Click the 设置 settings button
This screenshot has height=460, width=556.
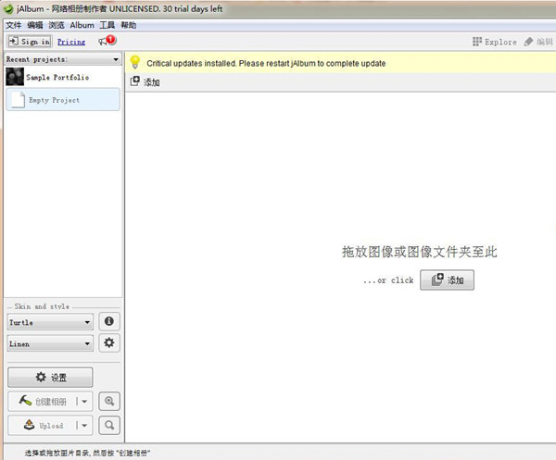click(x=50, y=377)
